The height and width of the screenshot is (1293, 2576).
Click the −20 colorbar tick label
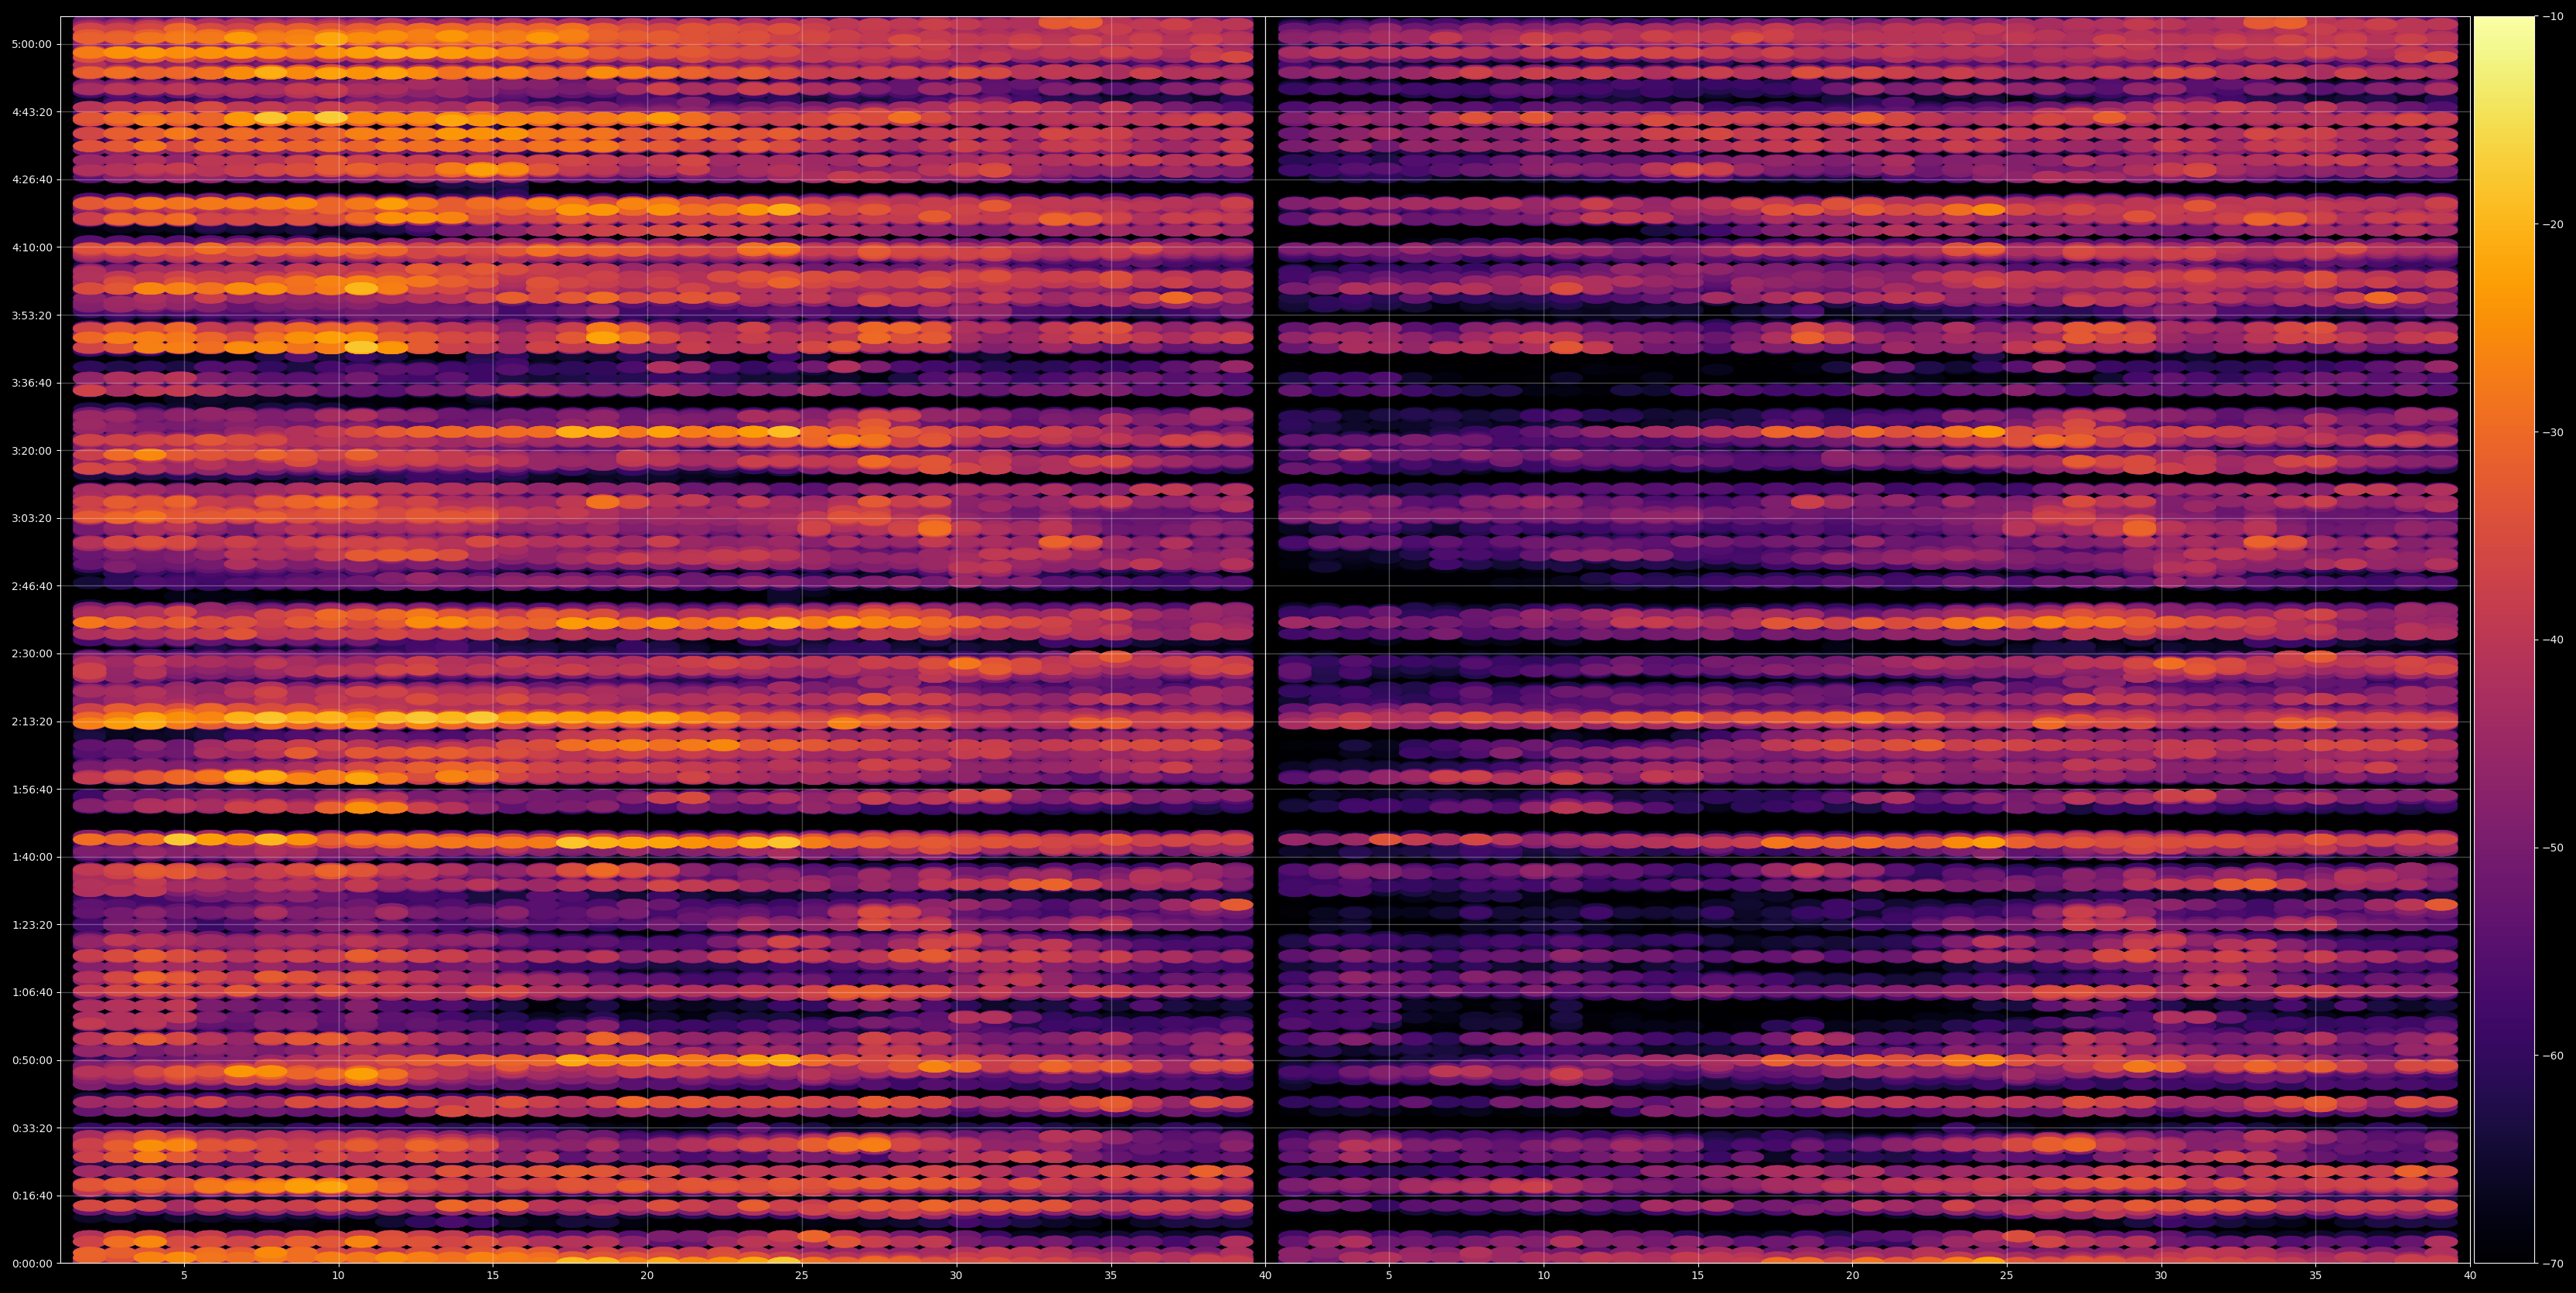tap(2553, 225)
